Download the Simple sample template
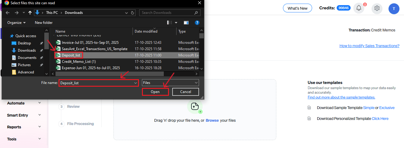Screen dimensions: 404x148 [369, 108]
